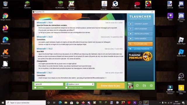
Task: Select OBS Studio desktop icon
Action: point(181,77)
